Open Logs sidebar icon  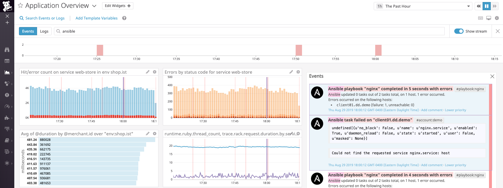tap(7, 152)
